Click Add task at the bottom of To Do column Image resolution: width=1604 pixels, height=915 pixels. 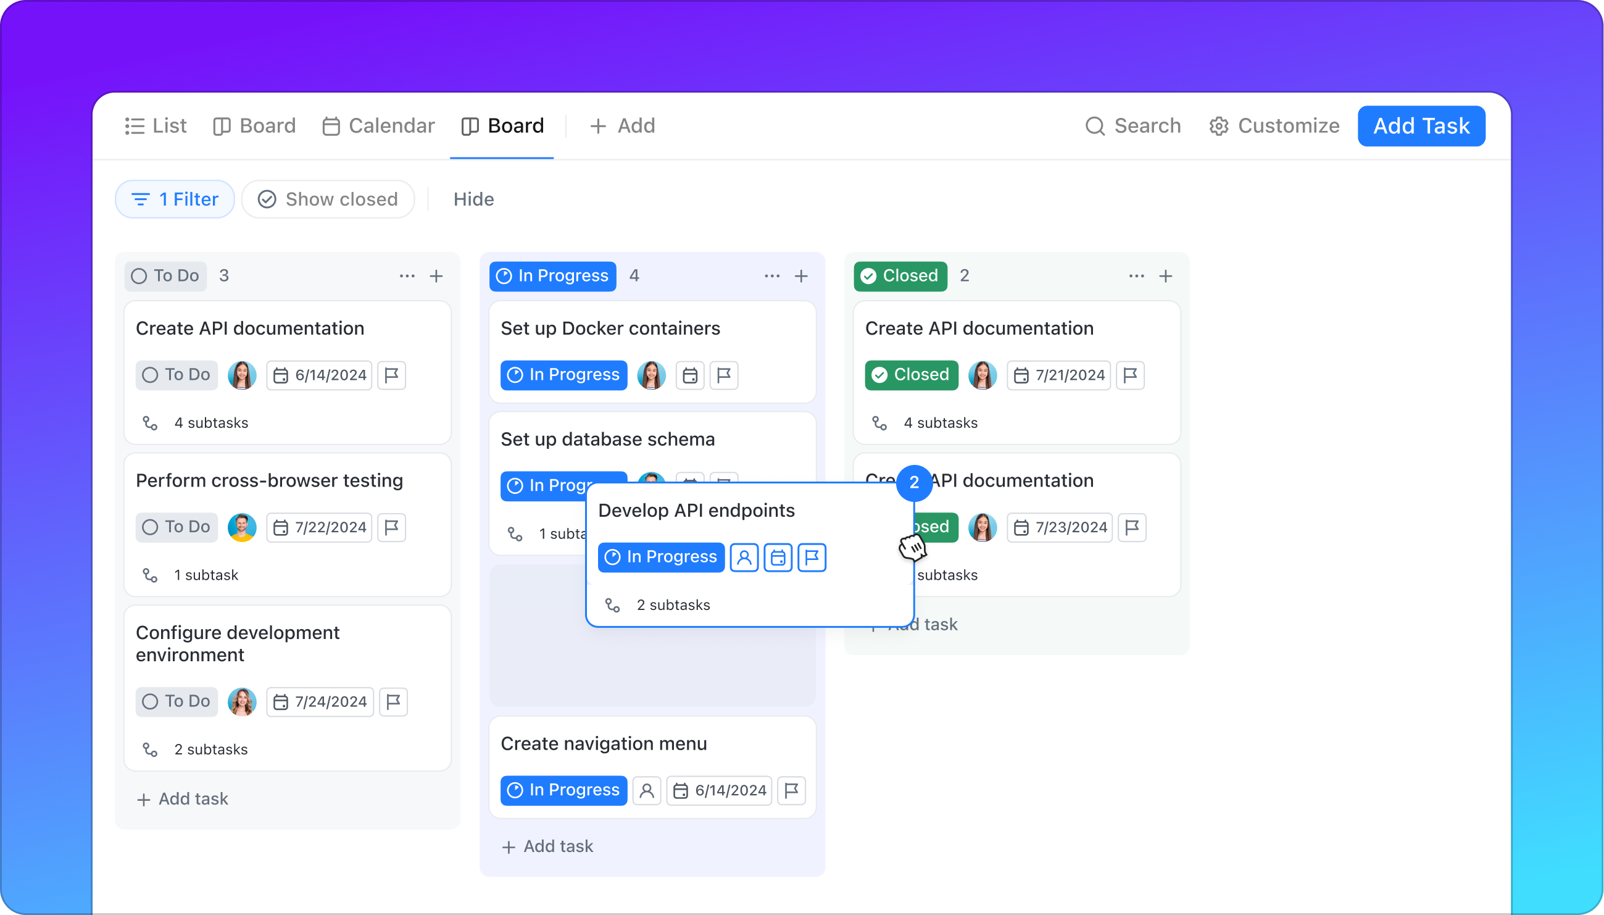[x=182, y=799]
